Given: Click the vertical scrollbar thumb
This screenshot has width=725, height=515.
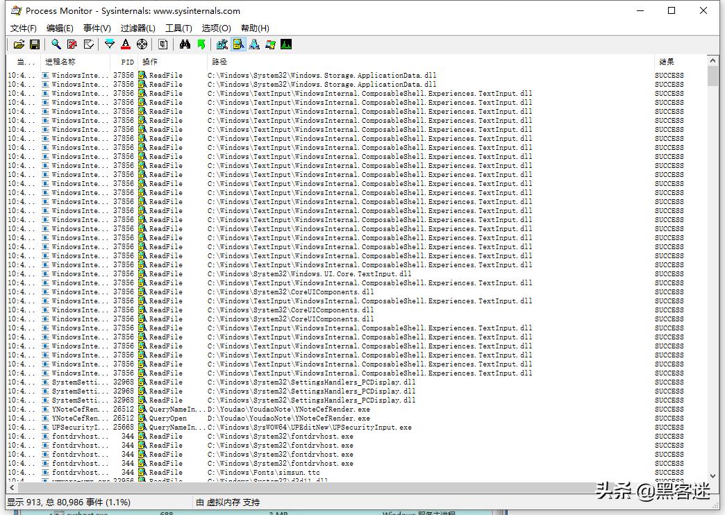Looking at the screenshot, I should pos(712,76).
